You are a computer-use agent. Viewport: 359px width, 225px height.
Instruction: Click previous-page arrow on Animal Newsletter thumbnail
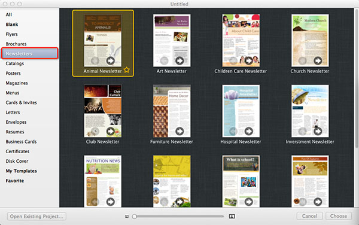[x=95, y=60]
